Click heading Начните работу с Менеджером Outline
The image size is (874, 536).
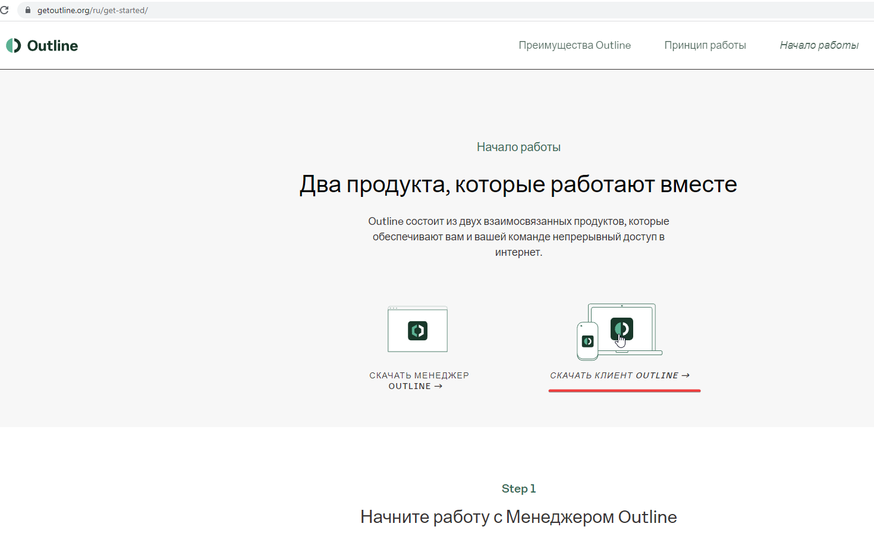[x=518, y=517]
